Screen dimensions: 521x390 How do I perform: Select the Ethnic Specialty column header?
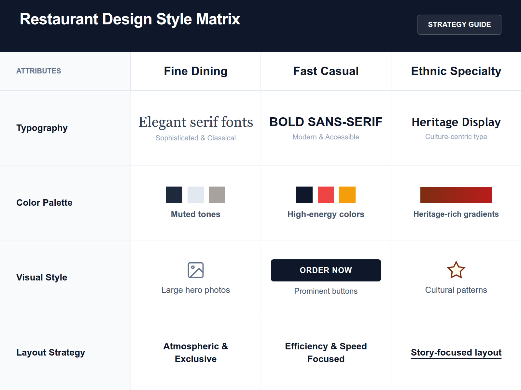click(x=456, y=71)
